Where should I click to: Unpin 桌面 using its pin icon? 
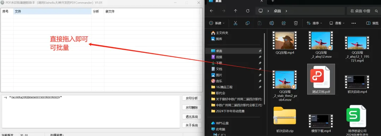point(260,51)
